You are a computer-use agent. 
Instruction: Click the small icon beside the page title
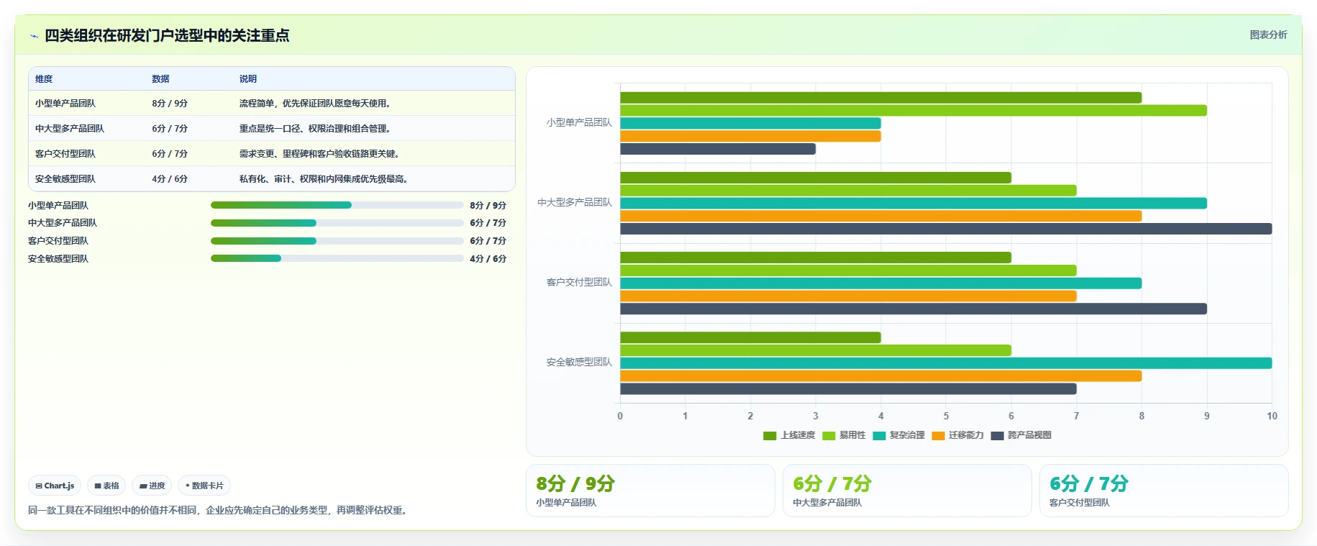point(34,36)
